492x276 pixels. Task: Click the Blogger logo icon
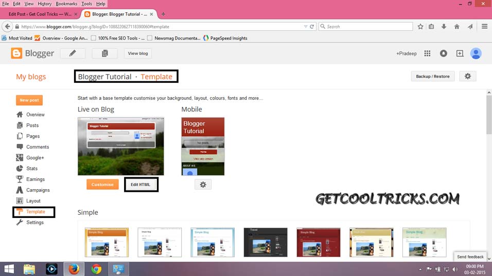coord(16,53)
